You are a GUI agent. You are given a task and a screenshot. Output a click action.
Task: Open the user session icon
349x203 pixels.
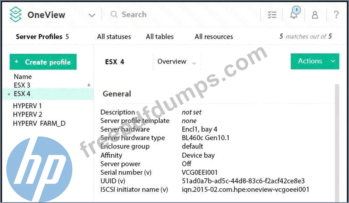pyautogui.click(x=315, y=15)
